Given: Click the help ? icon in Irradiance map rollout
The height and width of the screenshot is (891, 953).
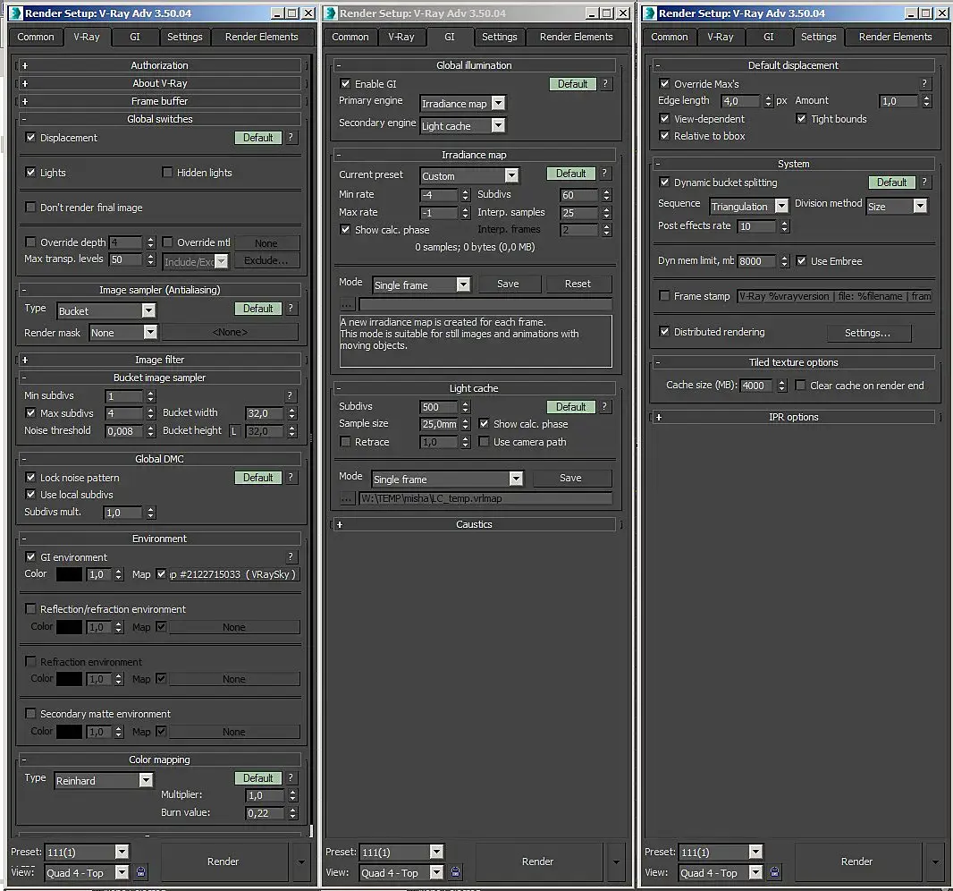Looking at the screenshot, I should click(604, 174).
